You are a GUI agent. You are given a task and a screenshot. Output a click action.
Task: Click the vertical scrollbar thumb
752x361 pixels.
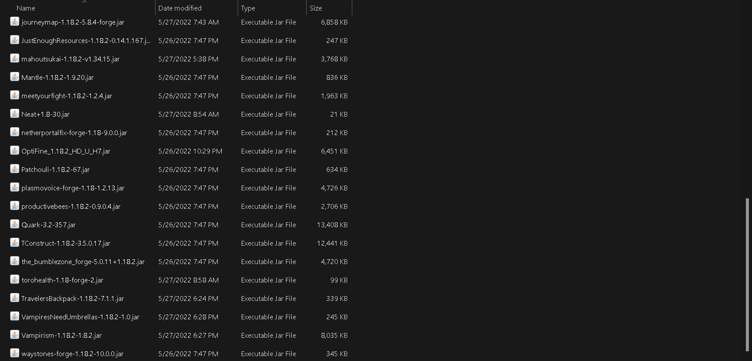pos(747,275)
